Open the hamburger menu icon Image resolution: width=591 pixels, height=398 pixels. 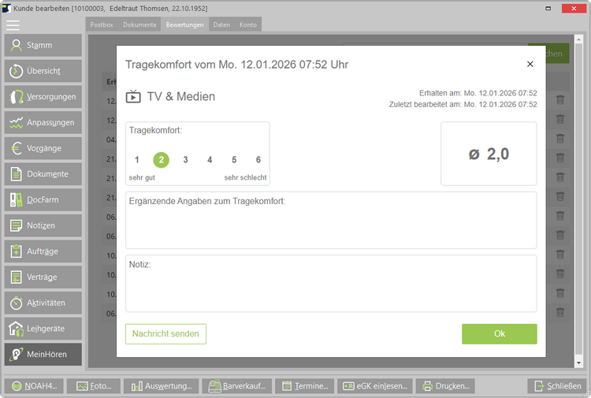tap(13, 25)
